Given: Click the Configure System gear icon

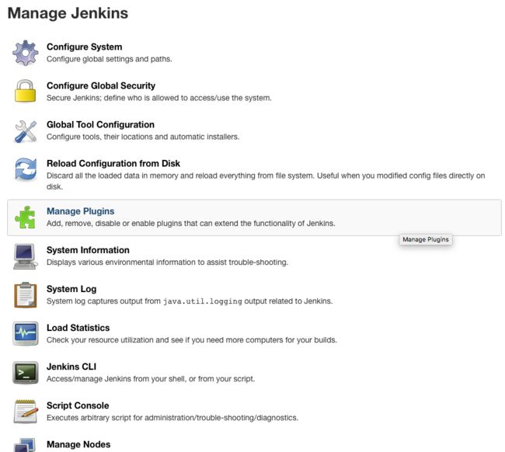Looking at the screenshot, I should coord(26,53).
